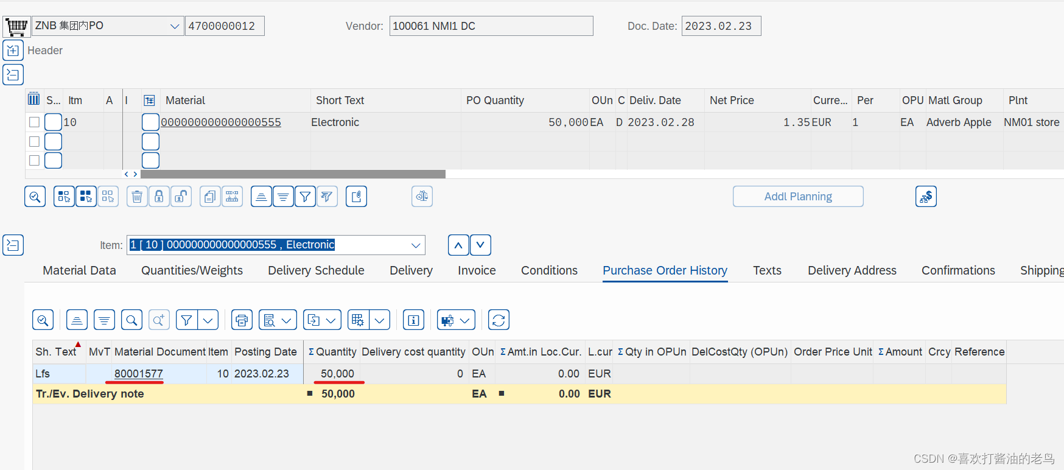1064x470 pixels.
Task: Click the attachment document icon
Action: (x=356, y=197)
